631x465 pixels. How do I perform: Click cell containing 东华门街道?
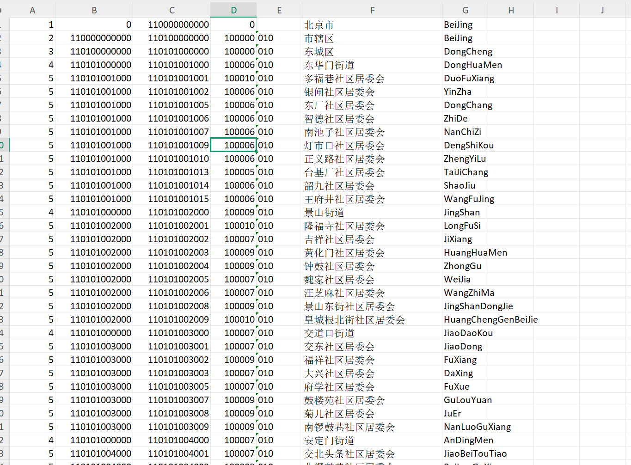pos(372,65)
